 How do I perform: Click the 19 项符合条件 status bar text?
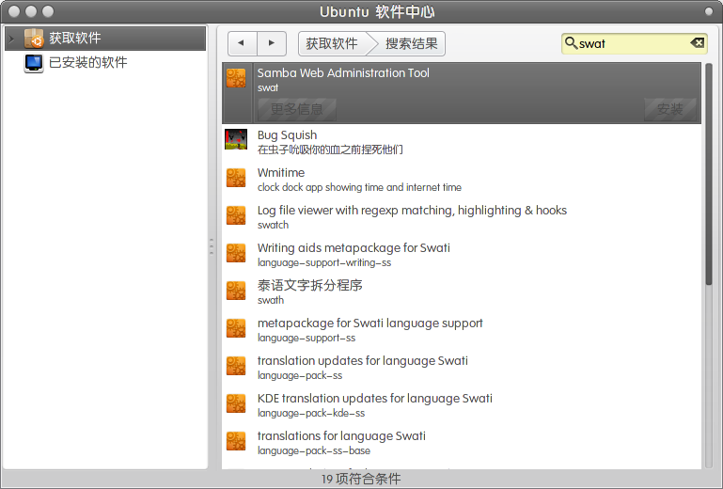pyautogui.click(x=361, y=479)
